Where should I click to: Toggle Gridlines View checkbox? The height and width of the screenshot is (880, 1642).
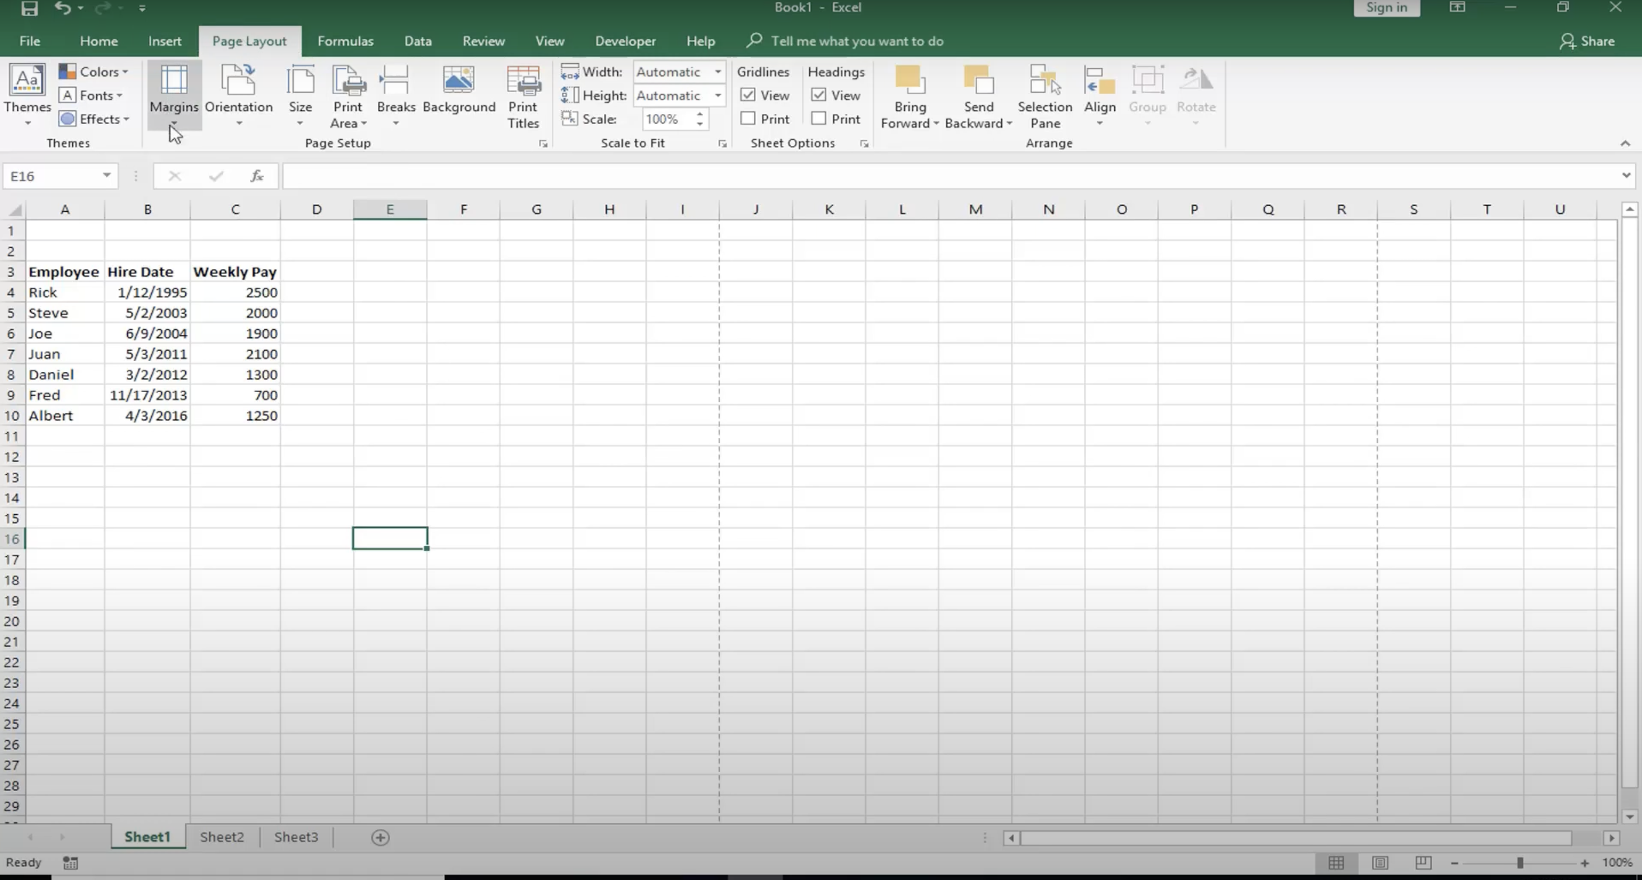[748, 95]
